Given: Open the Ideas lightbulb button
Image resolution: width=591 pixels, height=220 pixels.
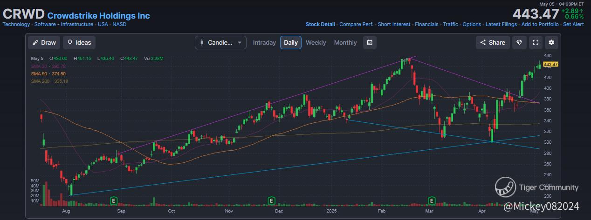Looking at the screenshot, I should (79, 42).
